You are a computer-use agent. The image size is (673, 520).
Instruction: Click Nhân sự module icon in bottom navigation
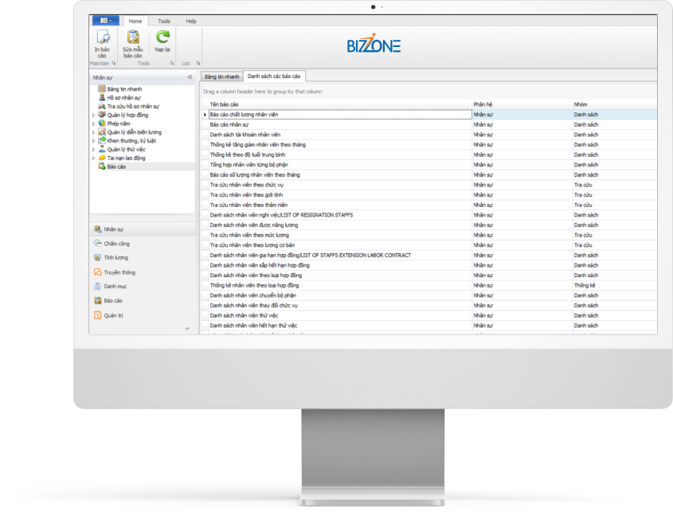click(x=97, y=229)
